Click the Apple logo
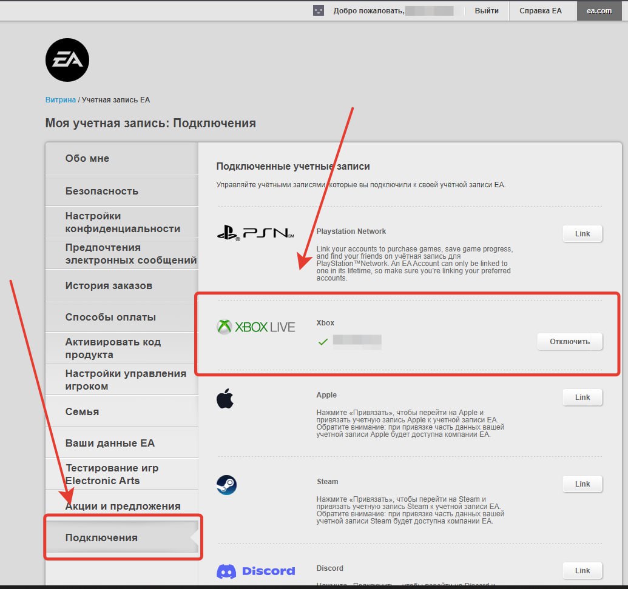The width and height of the screenshot is (628, 589). 225,398
